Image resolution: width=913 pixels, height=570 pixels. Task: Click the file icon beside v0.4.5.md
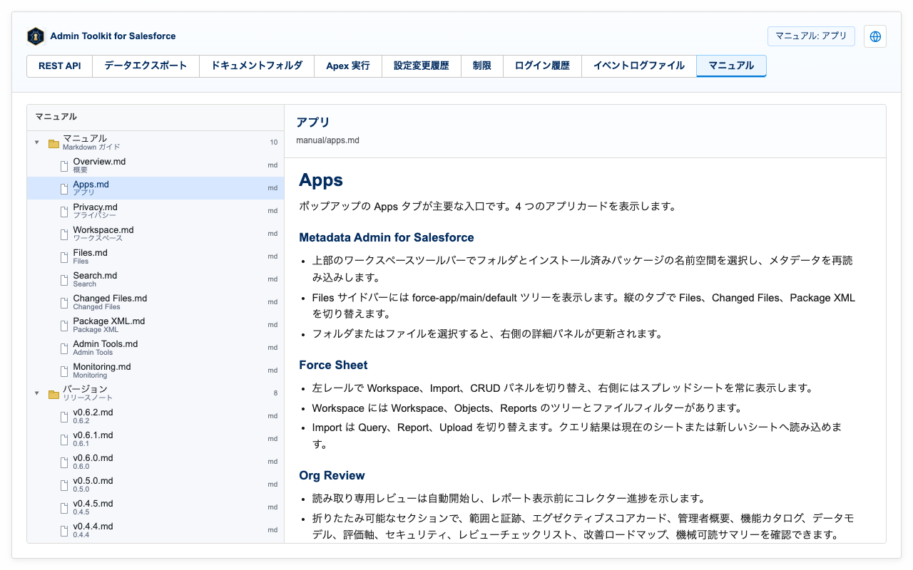64,508
